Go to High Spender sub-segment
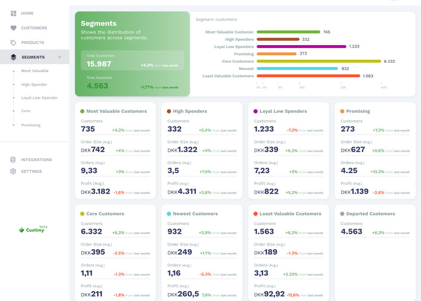The height and width of the screenshot is (301, 421). click(34, 84)
